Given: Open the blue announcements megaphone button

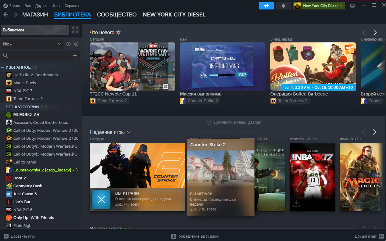Looking at the screenshot, I should pyautogui.click(x=266, y=5).
